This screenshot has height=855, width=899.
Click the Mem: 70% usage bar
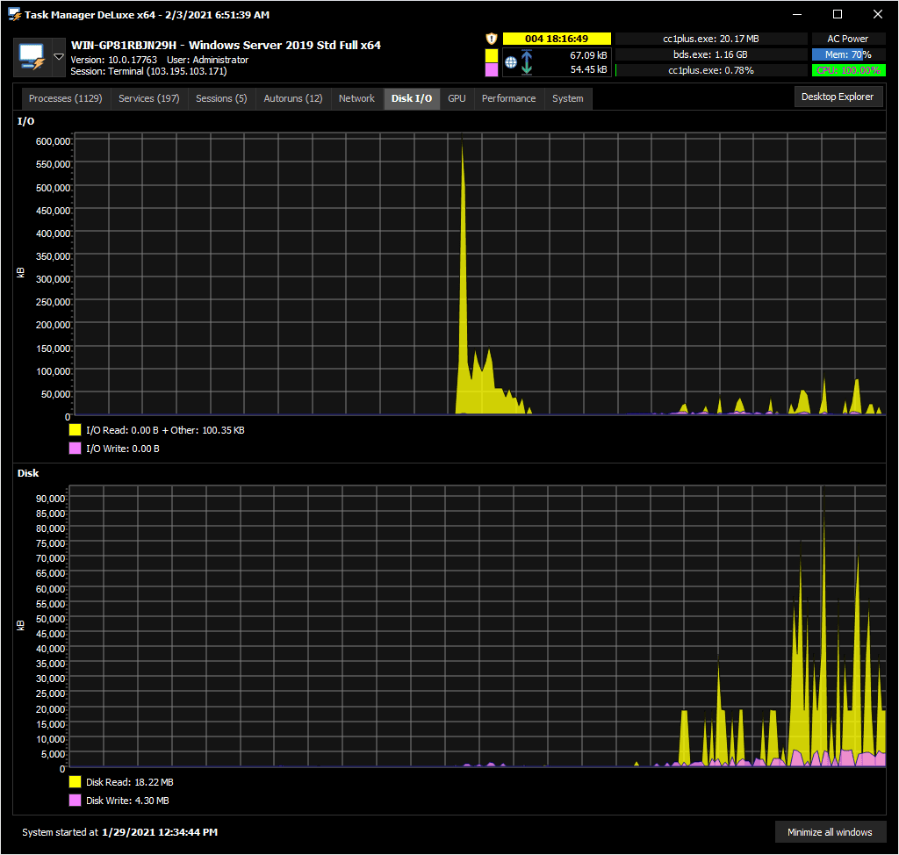[849, 54]
